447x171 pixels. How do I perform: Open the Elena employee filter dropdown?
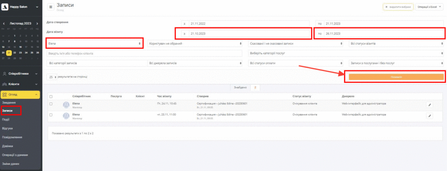[94, 43]
